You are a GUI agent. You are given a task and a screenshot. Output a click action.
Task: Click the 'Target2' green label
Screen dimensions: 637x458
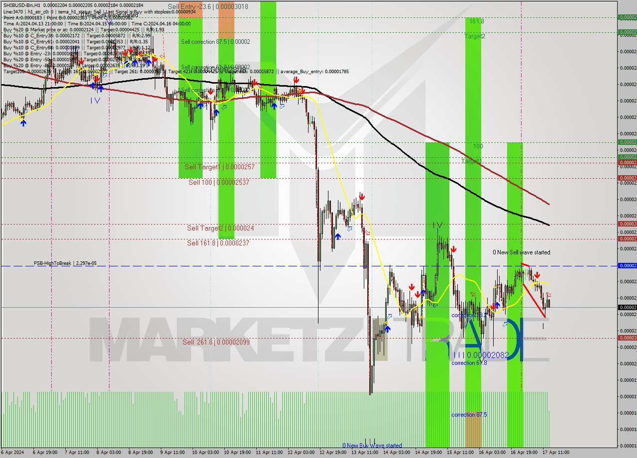475,36
